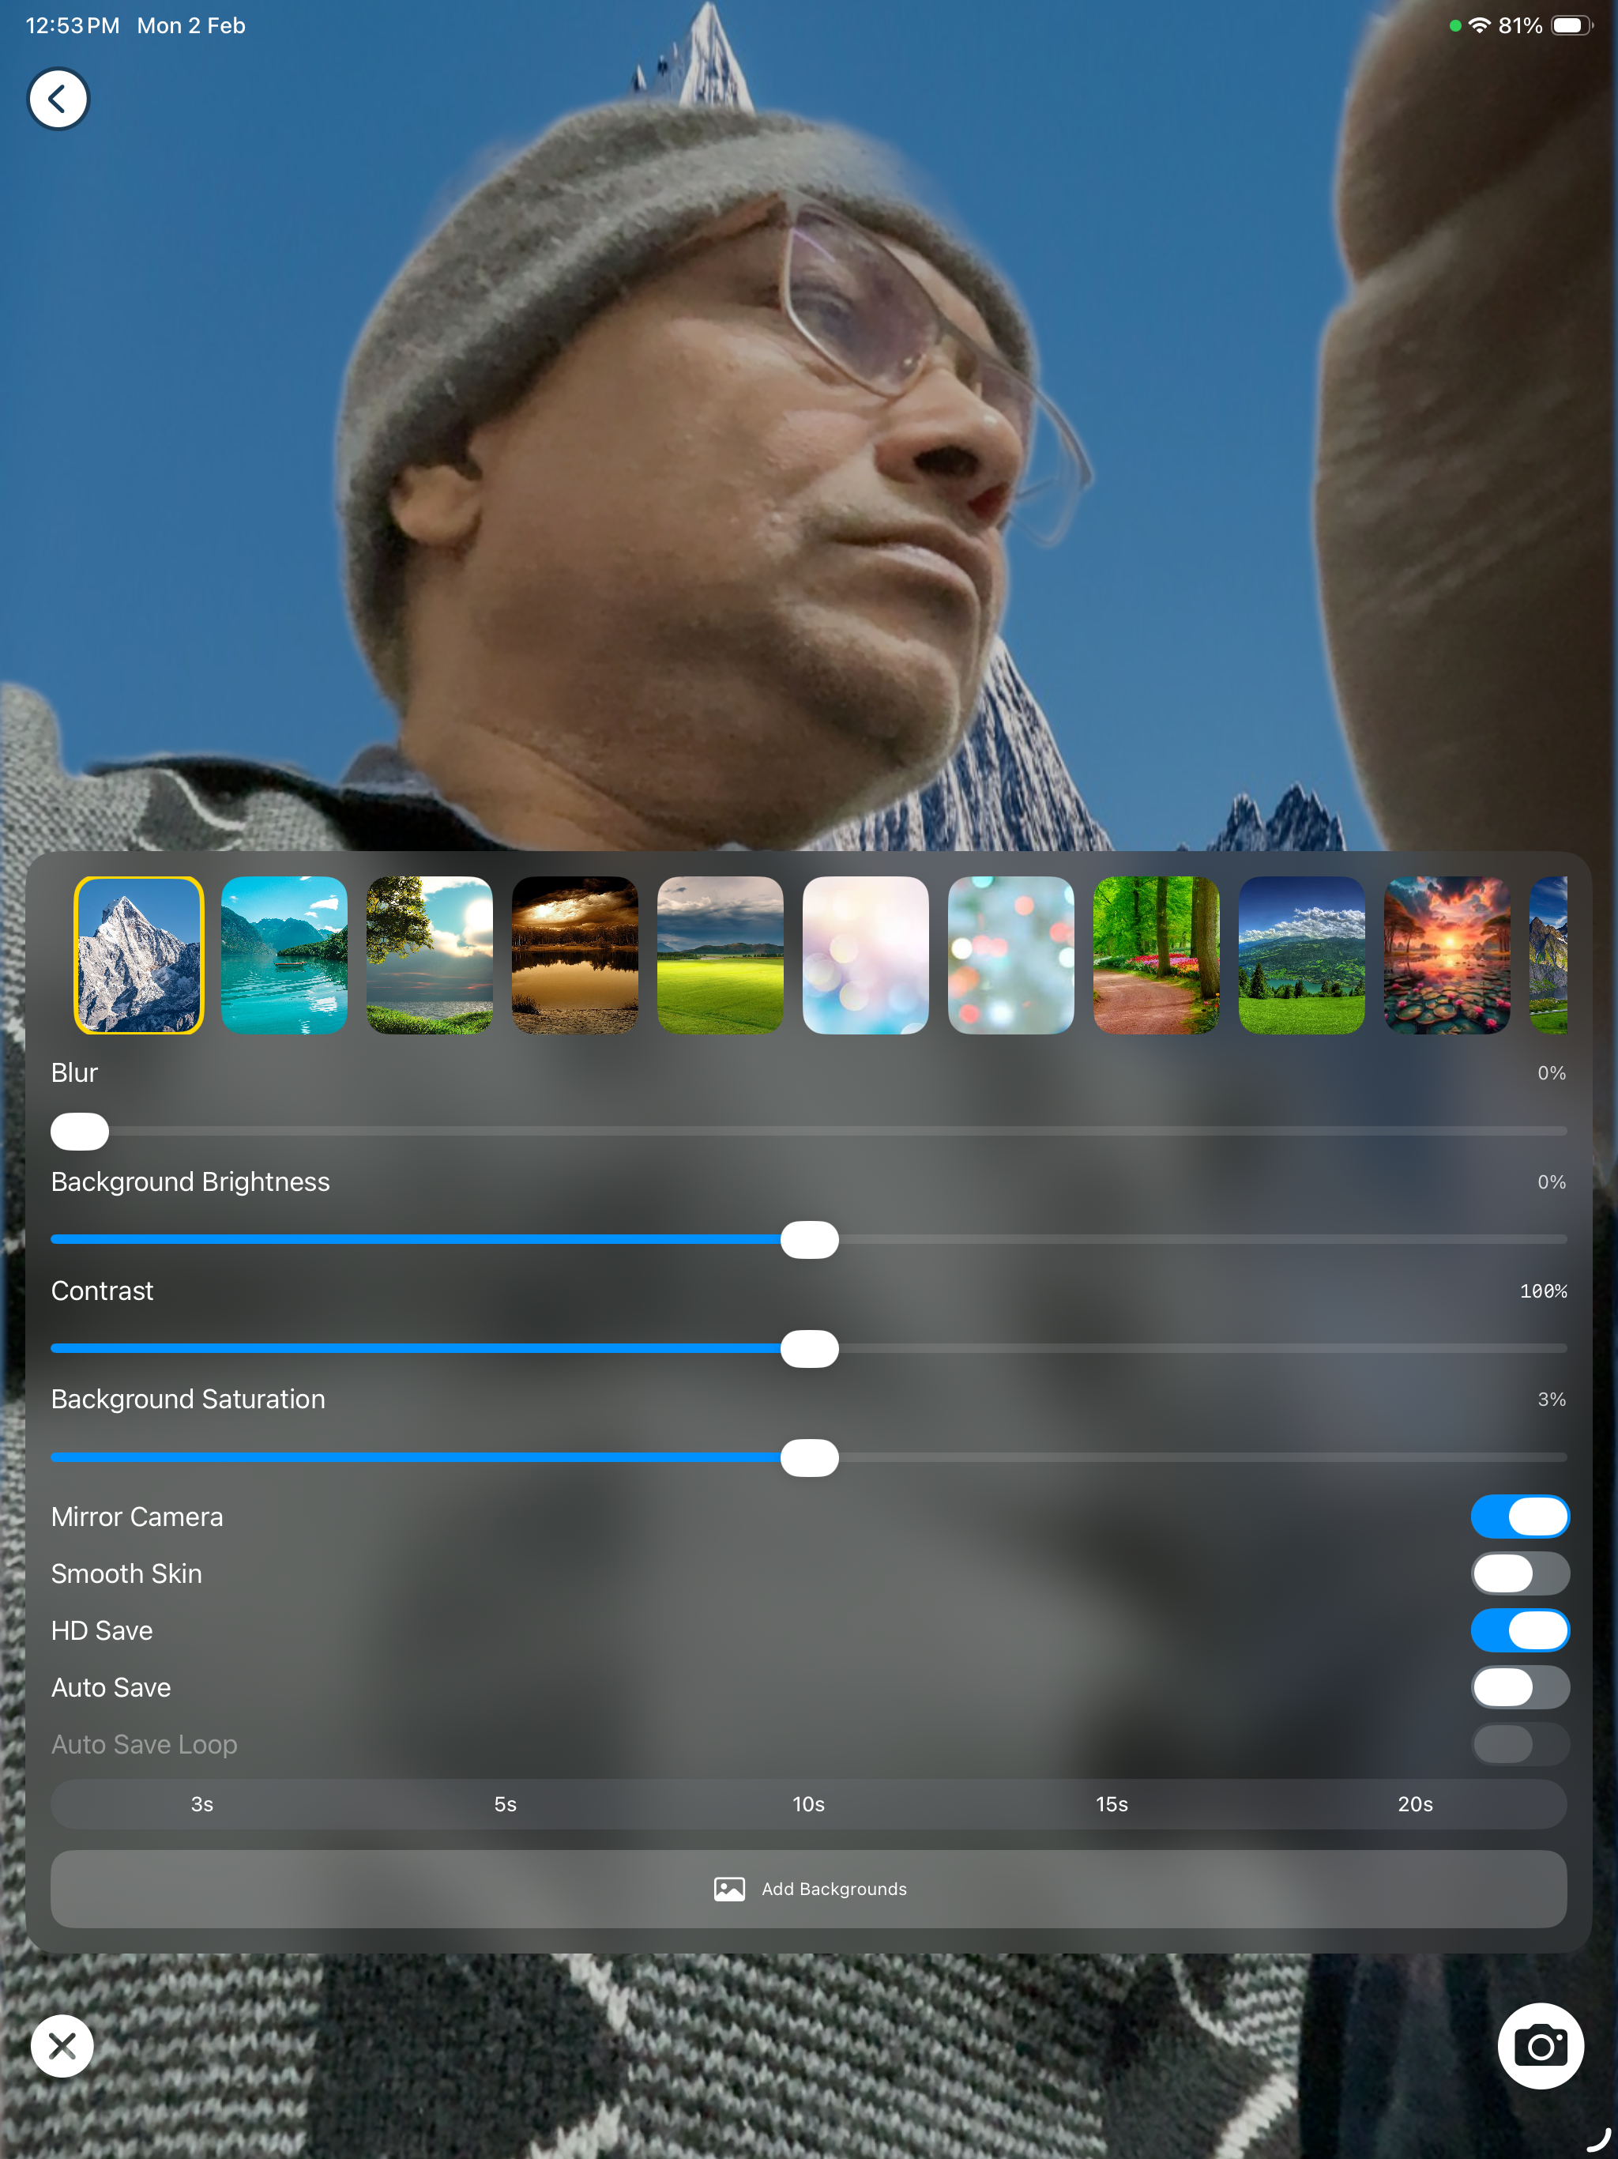The height and width of the screenshot is (2159, 1618).
Task: Click the 100% Contrast value
Action: (x=1544, y=1291)
